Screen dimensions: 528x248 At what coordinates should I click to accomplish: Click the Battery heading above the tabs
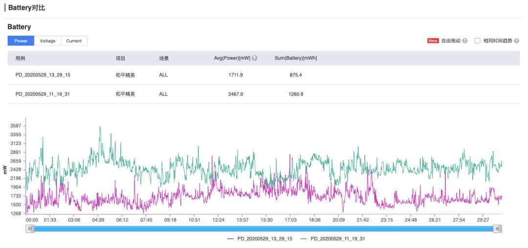pyautogui.click(x=19, y=27)
